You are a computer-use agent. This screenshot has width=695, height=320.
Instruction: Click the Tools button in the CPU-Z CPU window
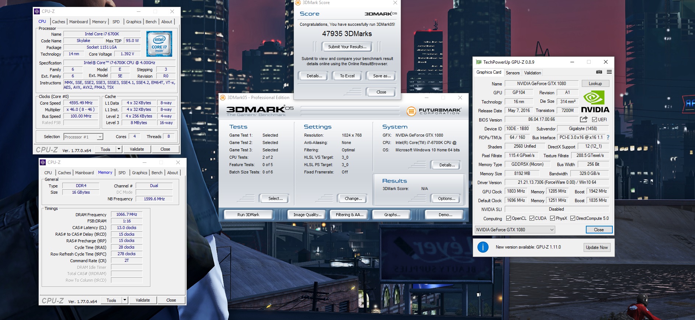[105, 149]
